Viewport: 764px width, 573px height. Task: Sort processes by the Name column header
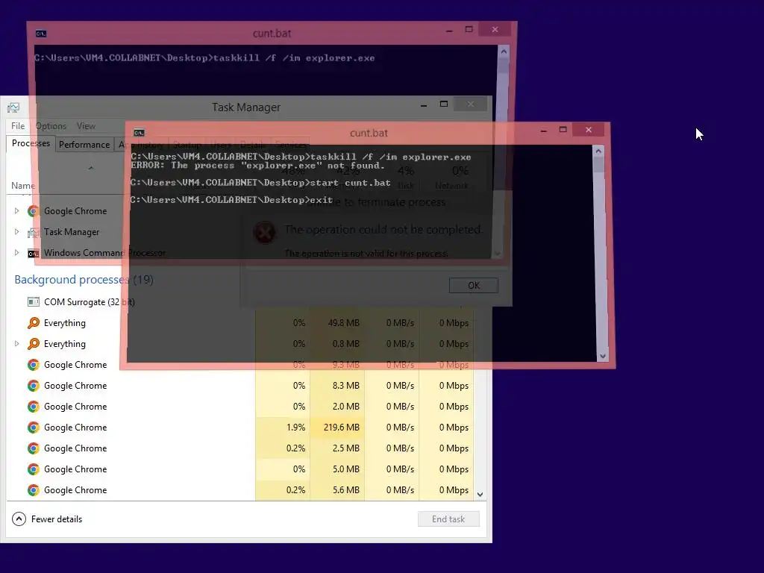(x=23, y=186)
